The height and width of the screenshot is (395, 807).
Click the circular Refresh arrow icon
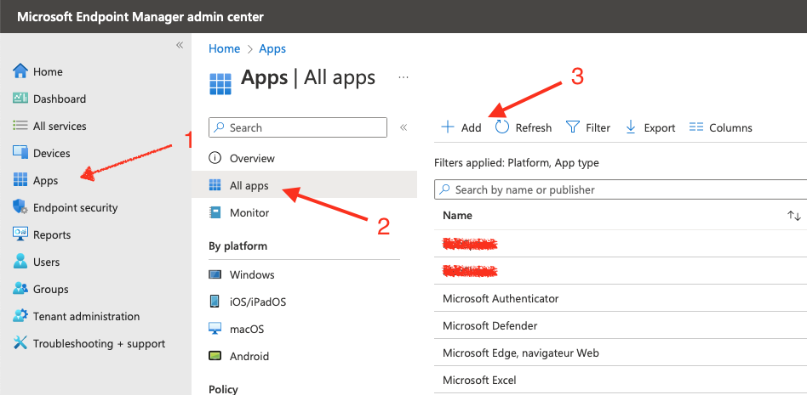tap(502, 127)
